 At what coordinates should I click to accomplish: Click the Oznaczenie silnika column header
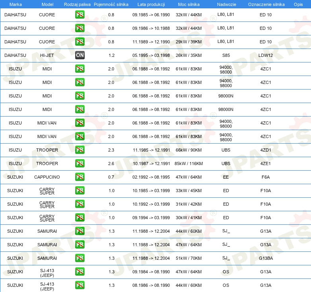[266, 4]
